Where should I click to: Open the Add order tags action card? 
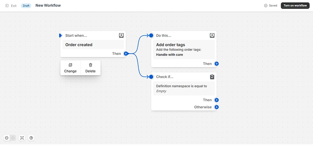[x=184, y=49]
